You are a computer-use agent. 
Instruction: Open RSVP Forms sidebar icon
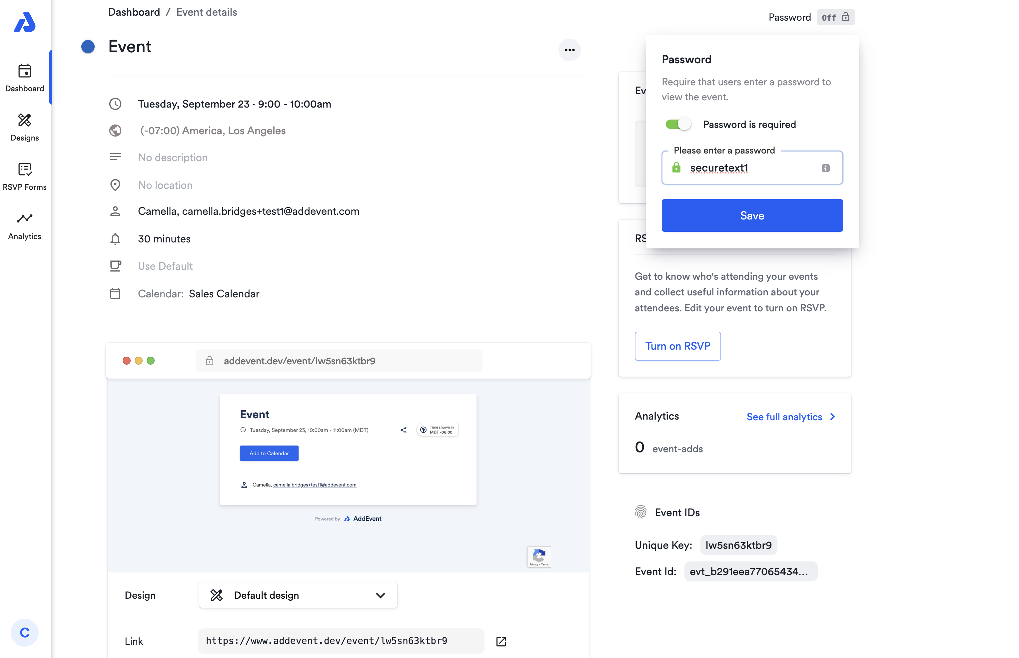pyautogui.click(x=25, y=176)
